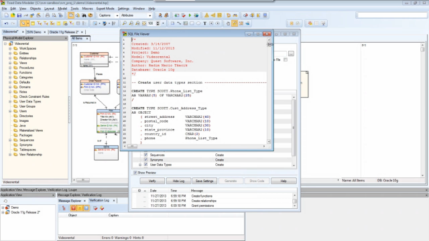This screenshot has width=429, height=241.
Task: Click the binoculars Find icon
Action: 84,15
